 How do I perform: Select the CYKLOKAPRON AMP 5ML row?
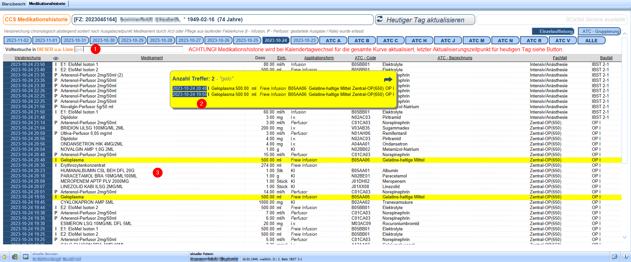click(312, 202)
